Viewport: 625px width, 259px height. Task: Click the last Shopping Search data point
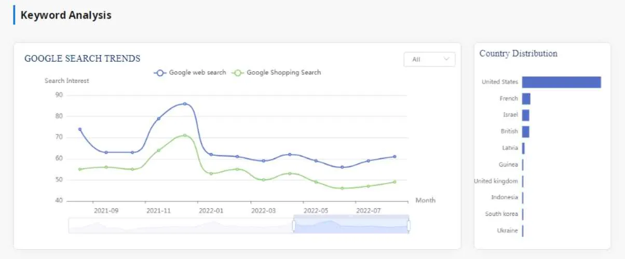(395, 182)
